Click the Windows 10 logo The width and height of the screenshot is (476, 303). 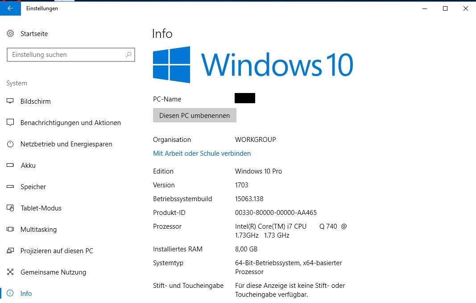click(x=253, y=65)
